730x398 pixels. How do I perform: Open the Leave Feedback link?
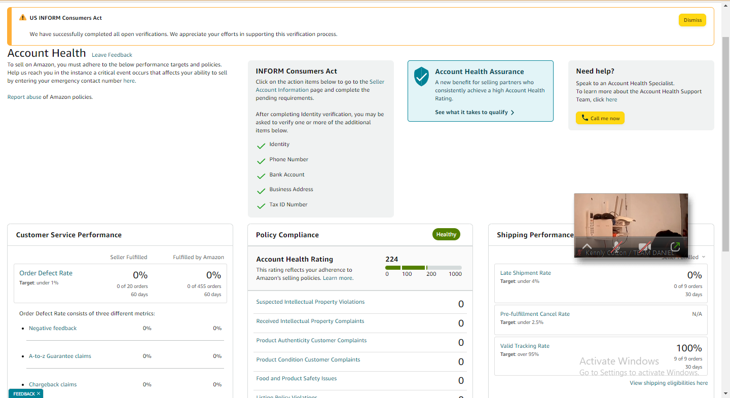112,55
